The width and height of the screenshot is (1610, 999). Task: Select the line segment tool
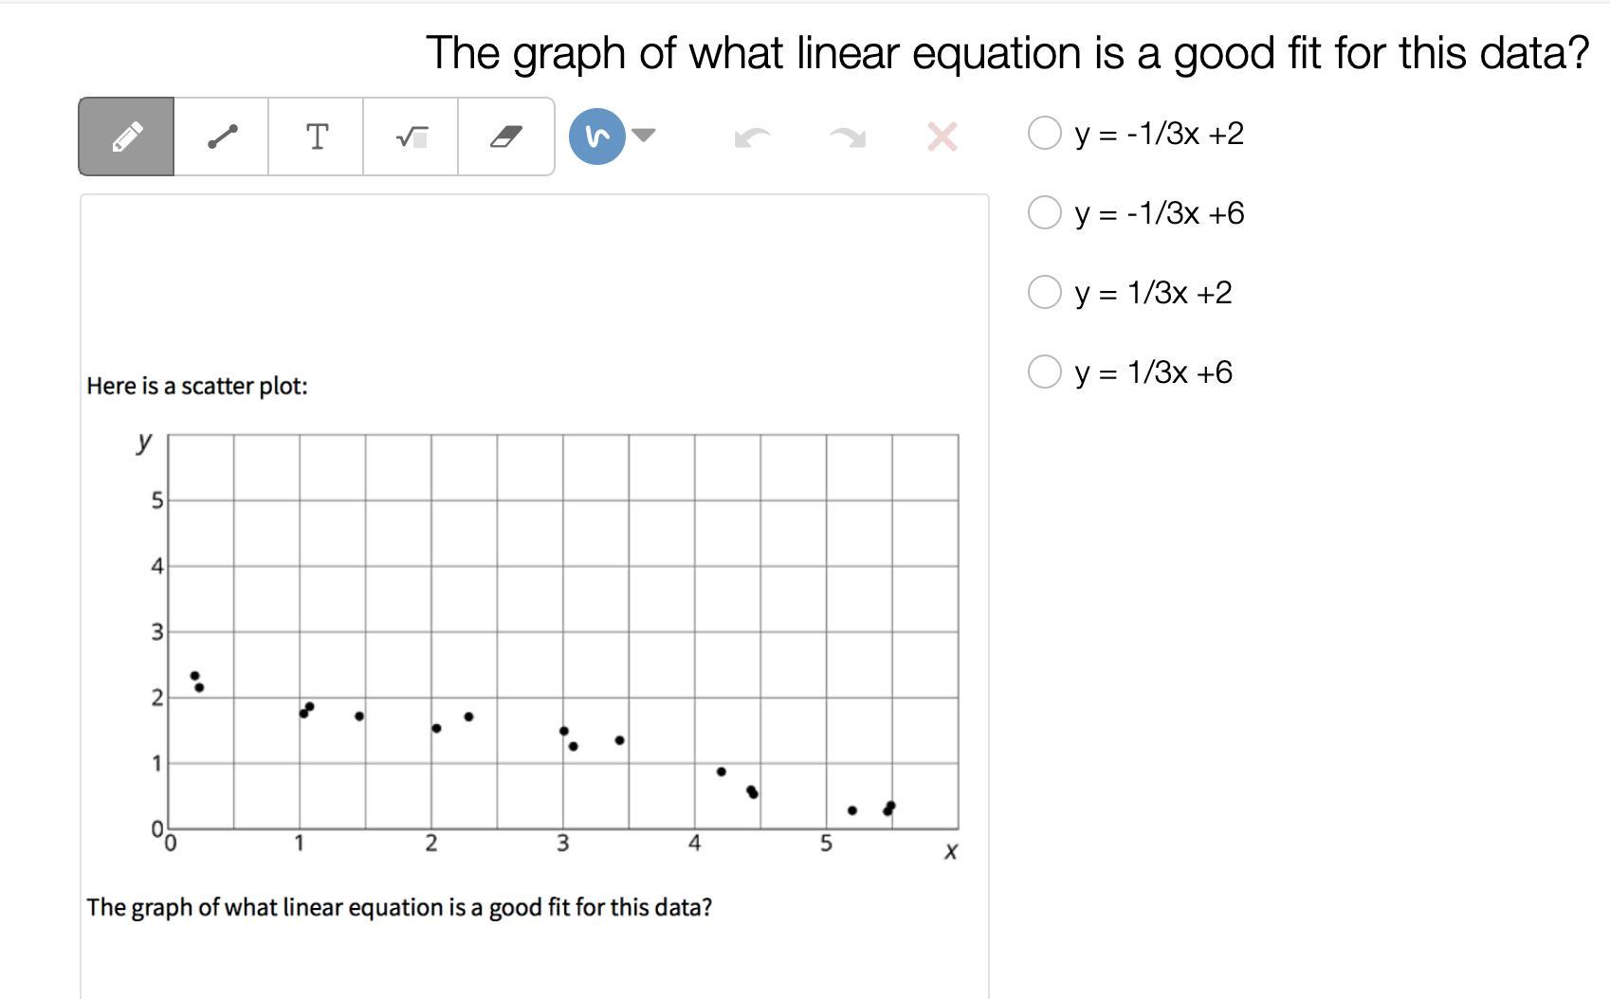tap(222, 136)
